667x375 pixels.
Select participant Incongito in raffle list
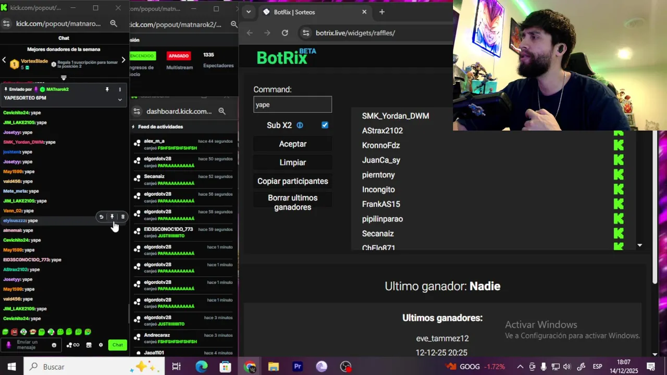click(378, 190)
